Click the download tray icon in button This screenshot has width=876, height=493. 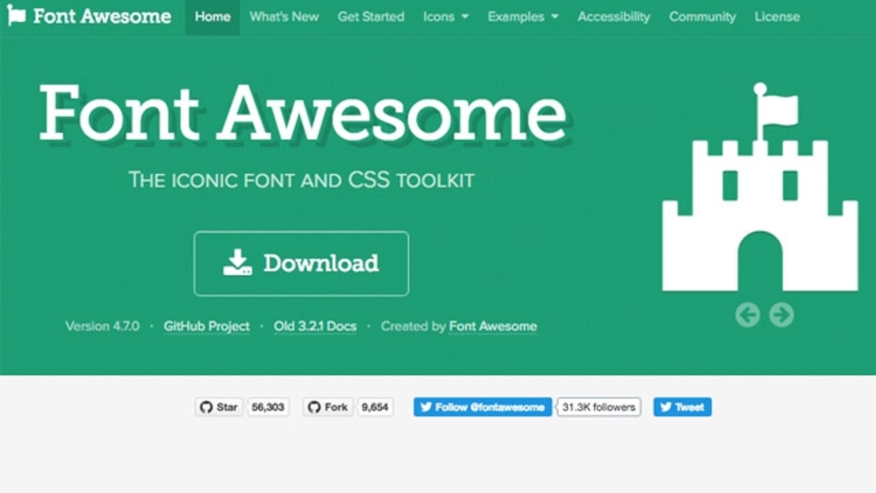click(x=237, y=263)
